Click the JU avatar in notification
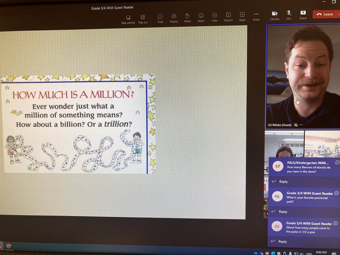The image size is (340, 255). pyautogui.click(x=277, y=226)
